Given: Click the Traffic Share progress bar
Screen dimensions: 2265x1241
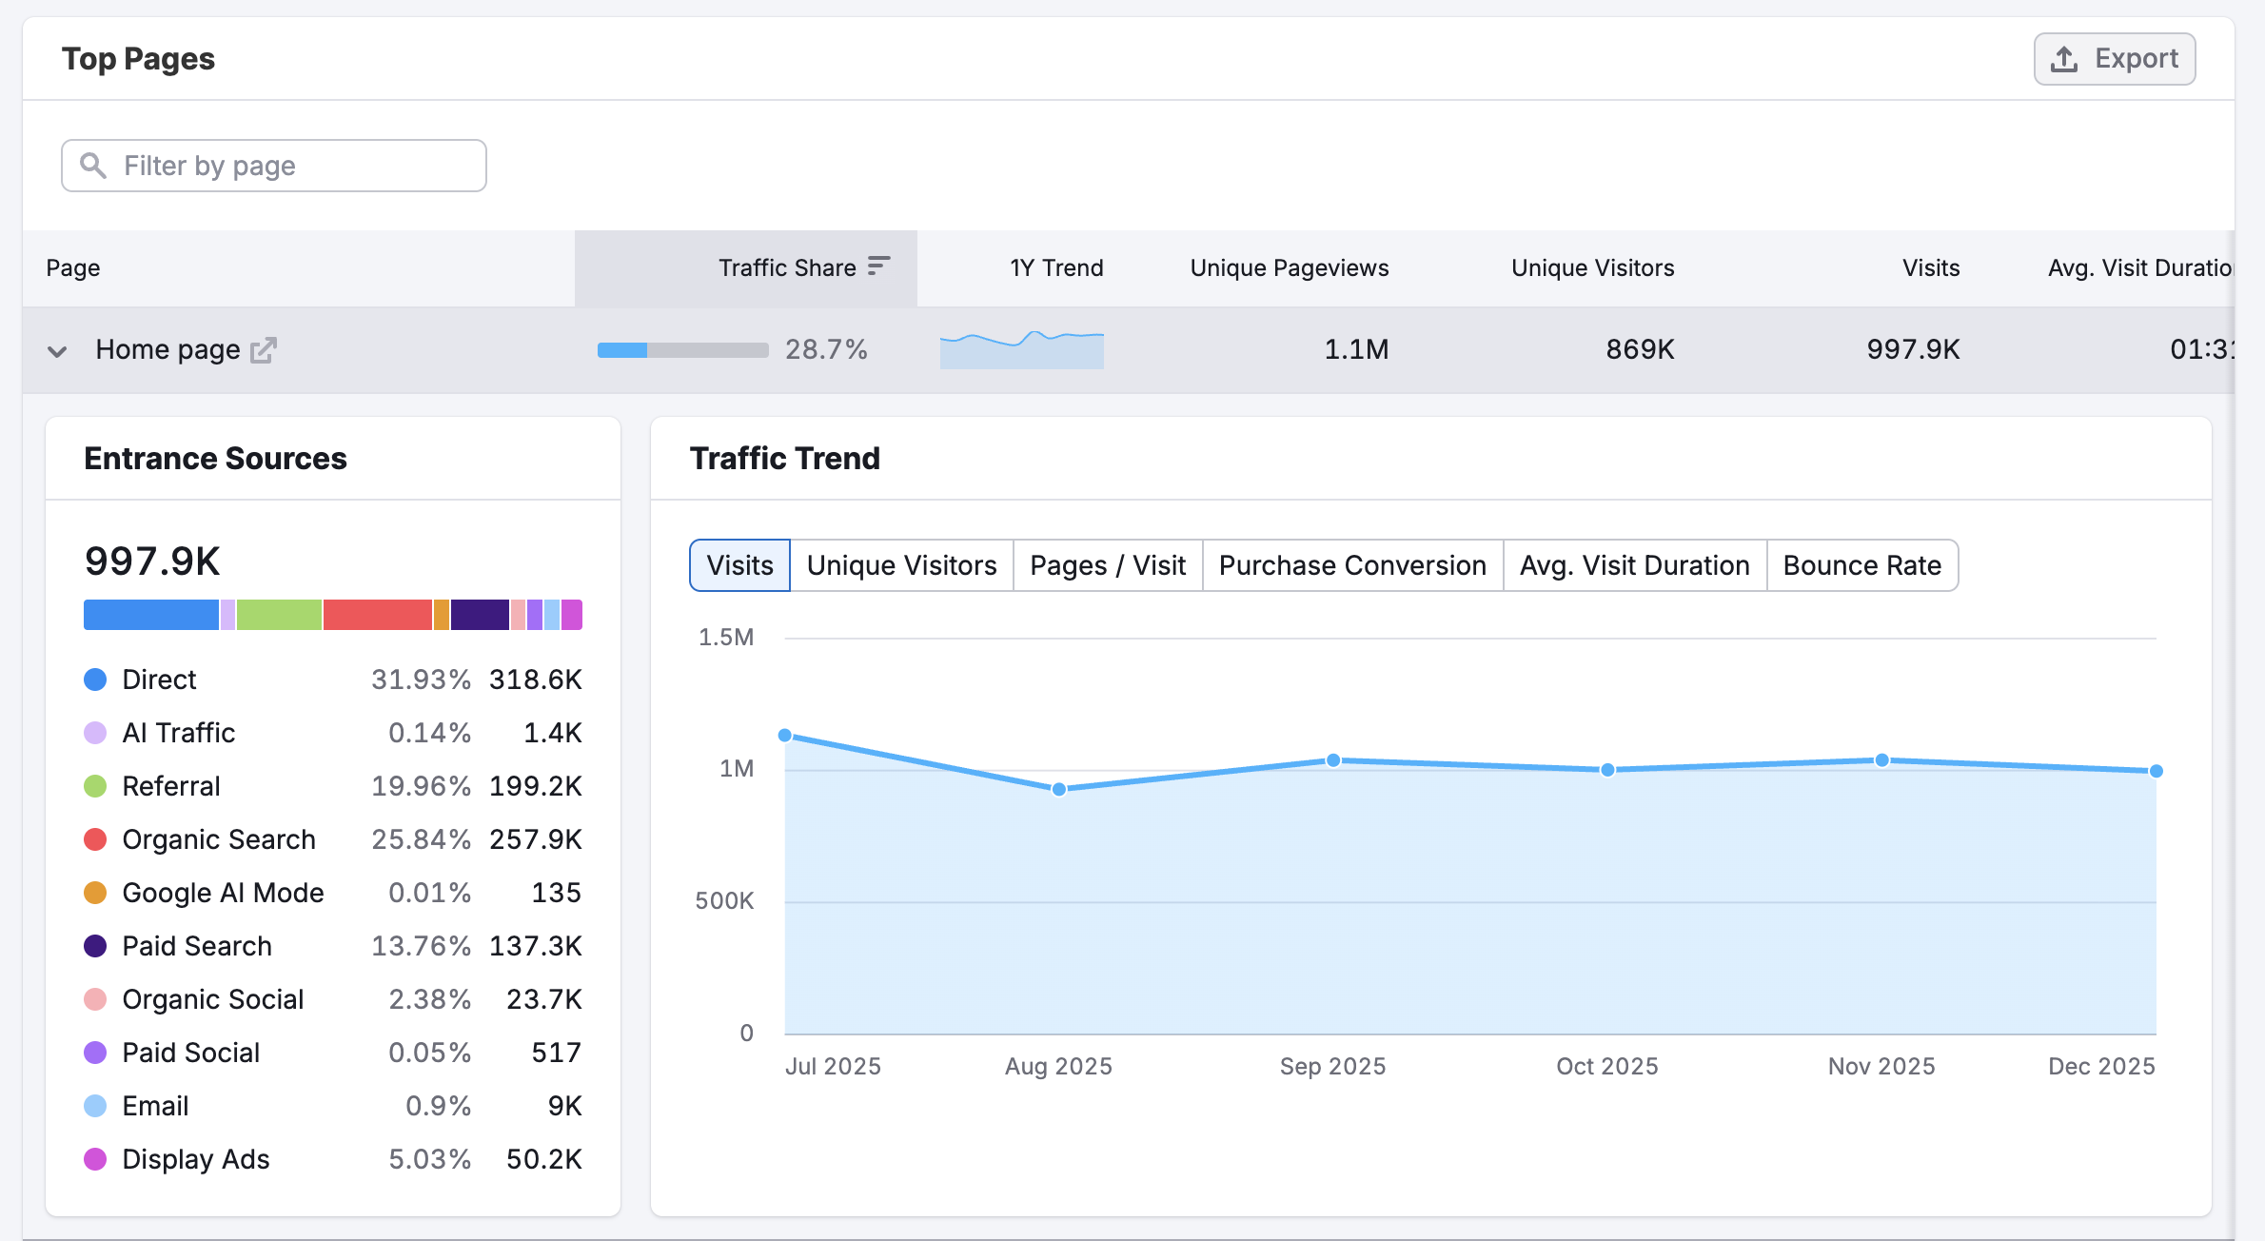Looking at the screenshot, I should pos(681,349).
